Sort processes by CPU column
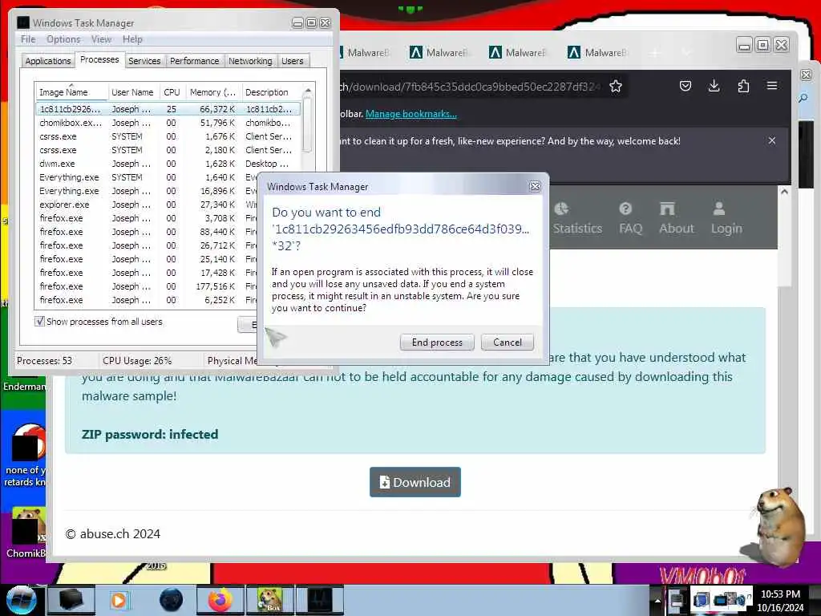 pyautogui.click(x=172, y=92)
